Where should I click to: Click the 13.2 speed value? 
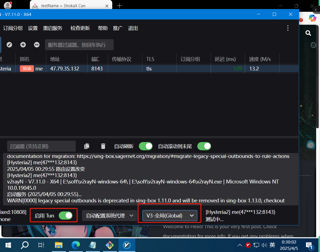254,69
